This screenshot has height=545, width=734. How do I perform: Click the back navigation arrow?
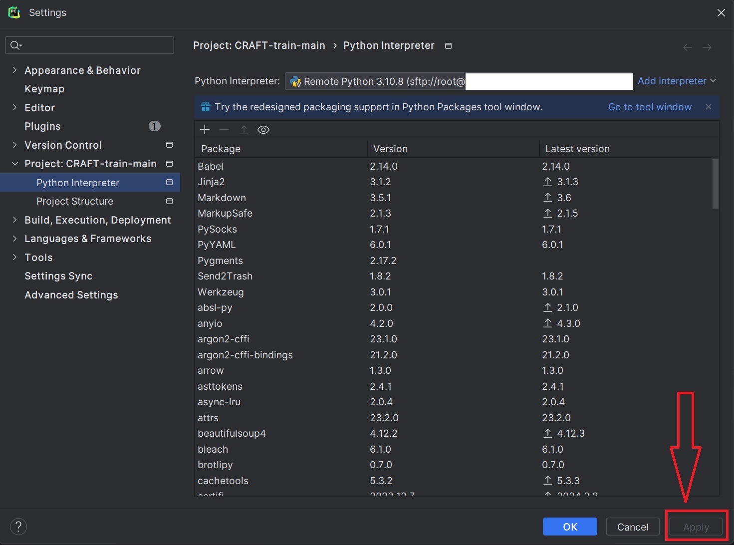click(688, 47)
